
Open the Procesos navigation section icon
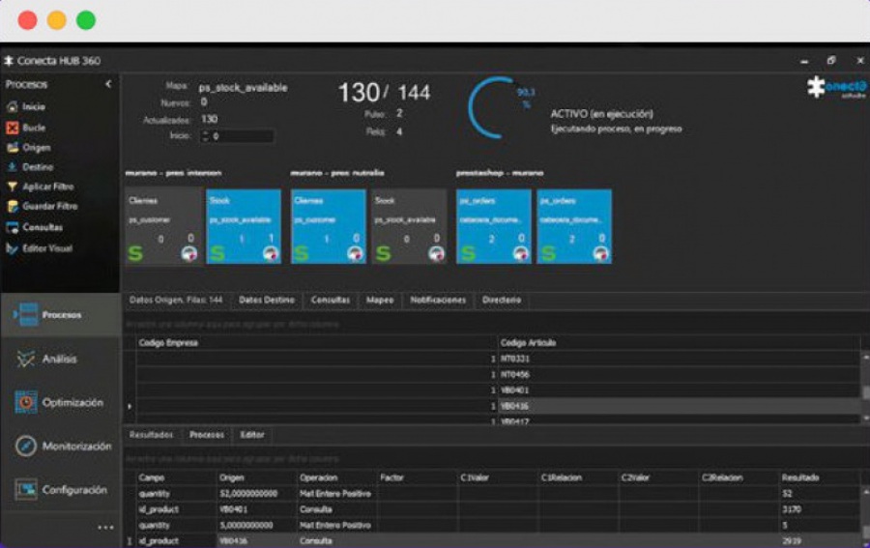[x=26, y=314]
